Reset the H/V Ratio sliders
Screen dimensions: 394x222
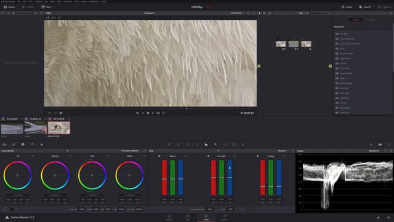tap(235, 156)
